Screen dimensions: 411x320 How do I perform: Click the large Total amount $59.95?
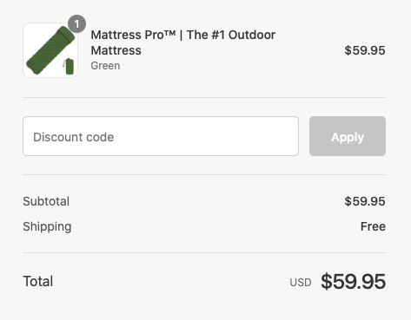(353, 281)
